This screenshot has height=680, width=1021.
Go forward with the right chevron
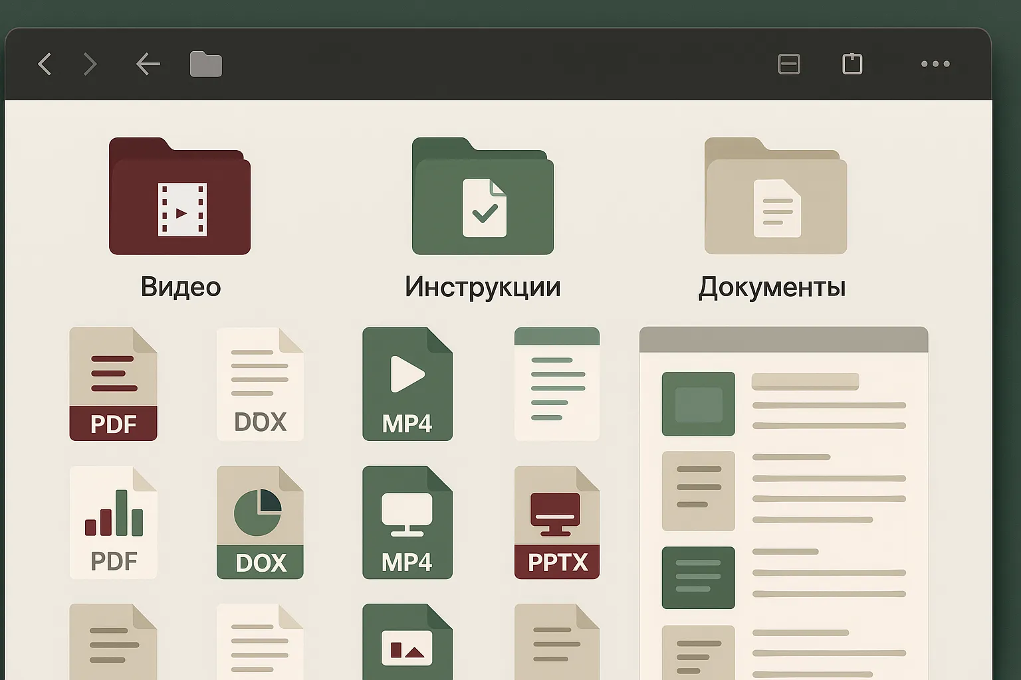point(90,64)
